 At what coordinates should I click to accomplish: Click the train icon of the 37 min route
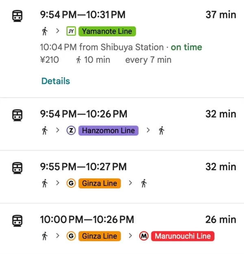pyautogui.click(x=17, y=16)
